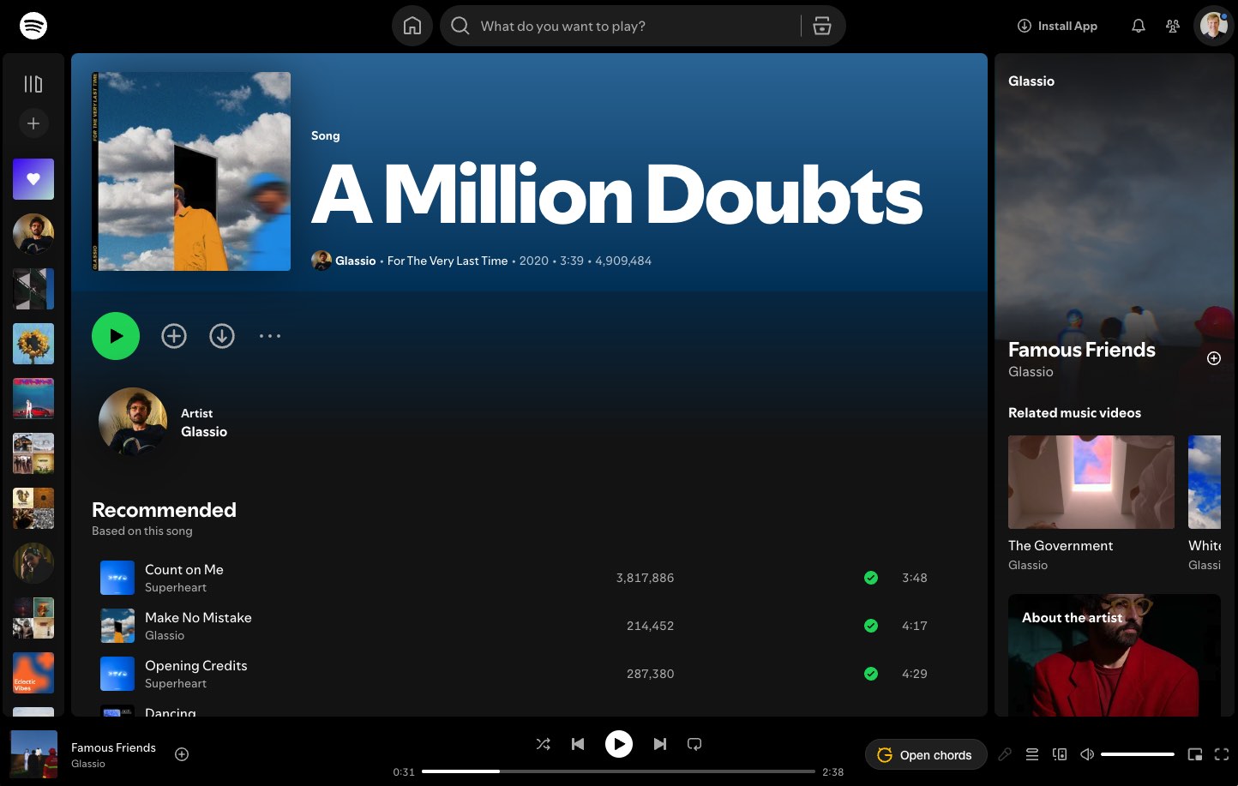
Task: Click Count on Me album thumbnail
Action: tap(117, 578)
